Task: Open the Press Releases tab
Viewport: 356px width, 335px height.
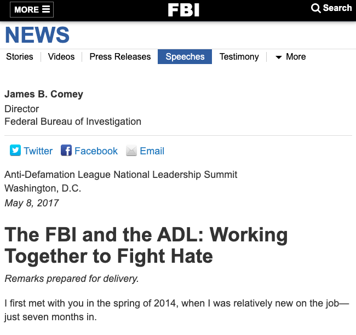Action: click(x=120, y=57)
